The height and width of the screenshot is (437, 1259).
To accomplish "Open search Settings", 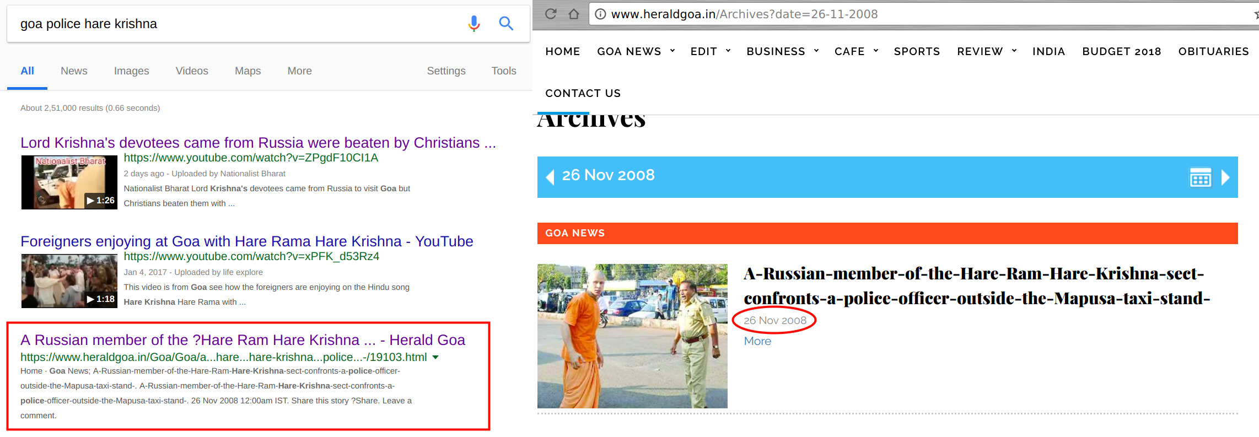I will (446, 71).
